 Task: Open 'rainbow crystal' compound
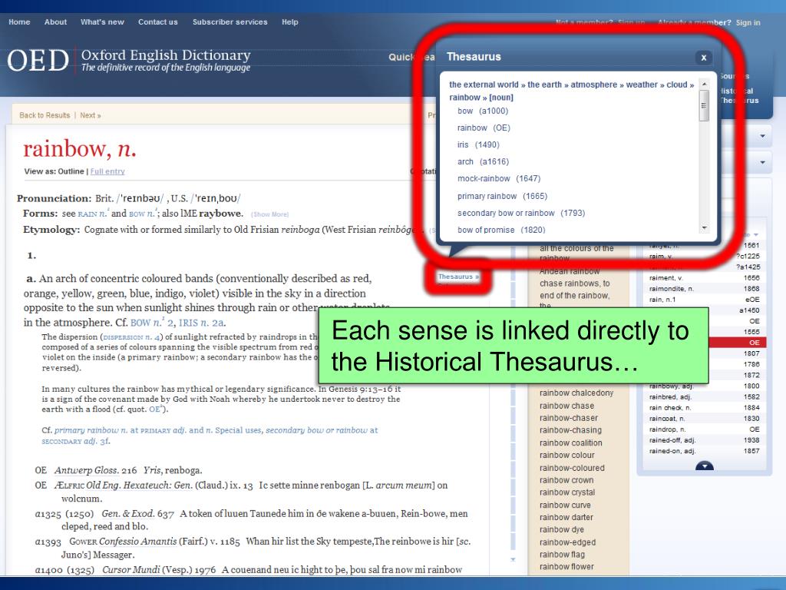(x=567, y=492)
